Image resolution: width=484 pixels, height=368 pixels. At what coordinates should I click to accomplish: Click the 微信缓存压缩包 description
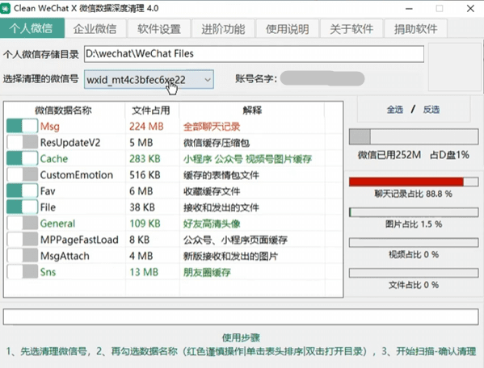217,143
